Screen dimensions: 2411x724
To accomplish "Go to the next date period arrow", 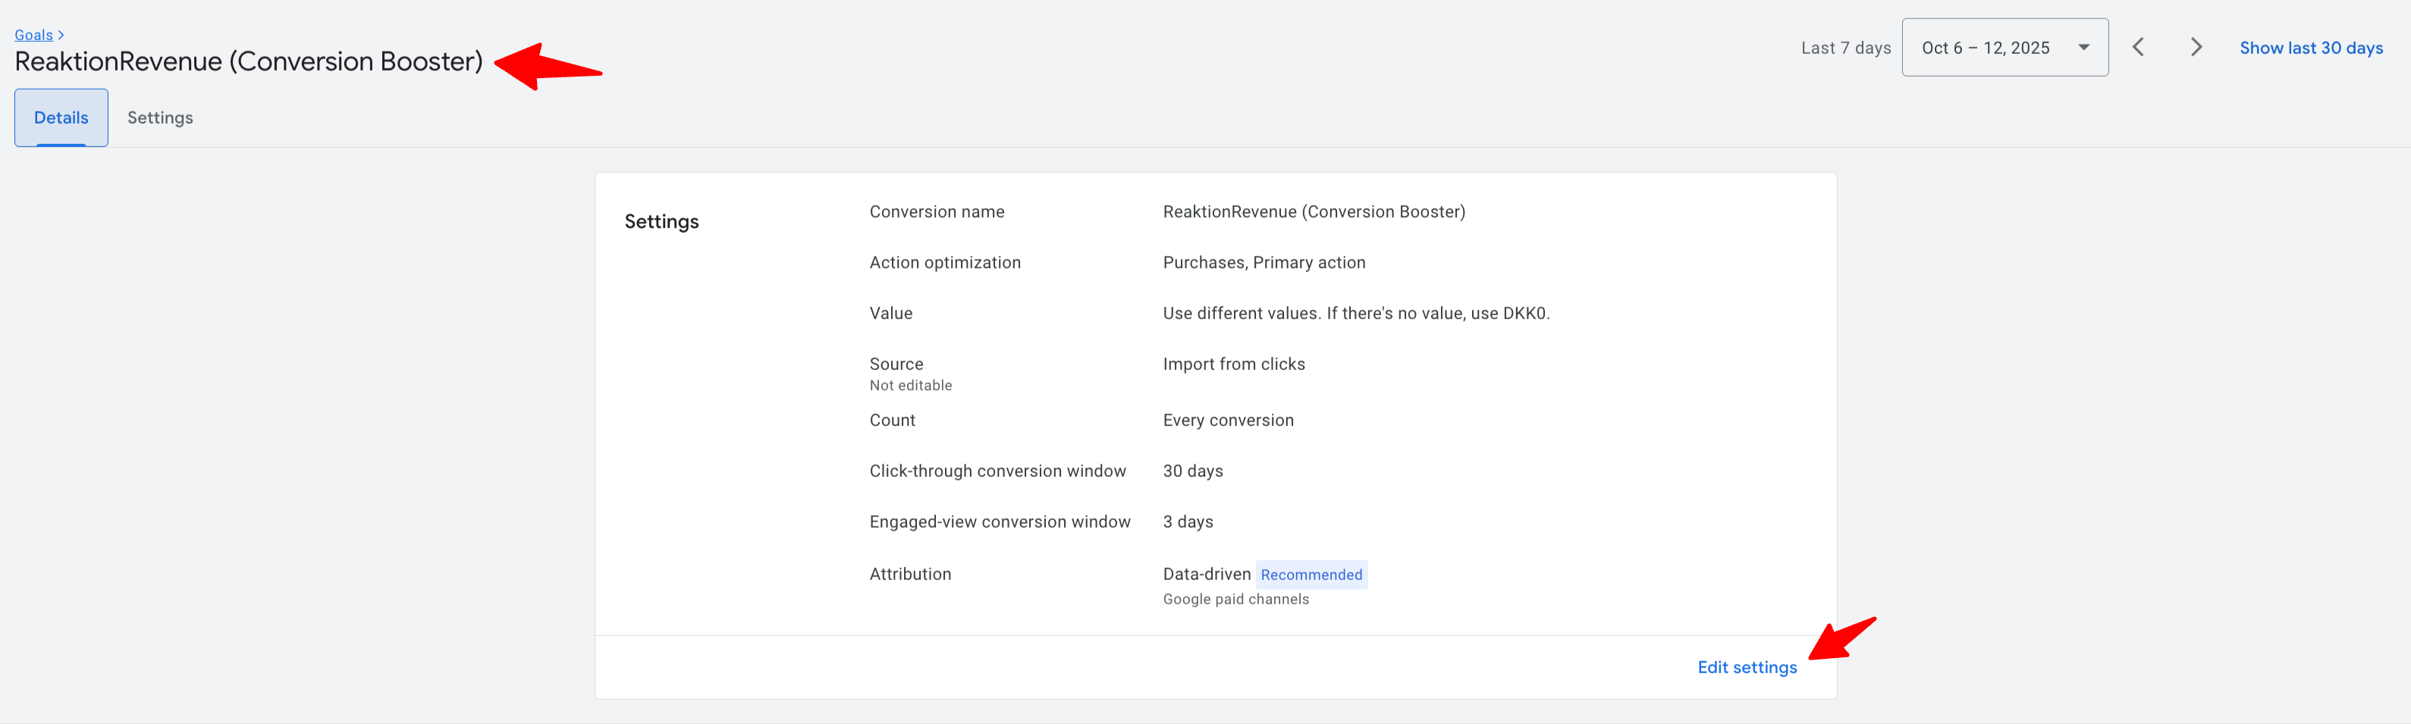I will (x=2196, y=48).
